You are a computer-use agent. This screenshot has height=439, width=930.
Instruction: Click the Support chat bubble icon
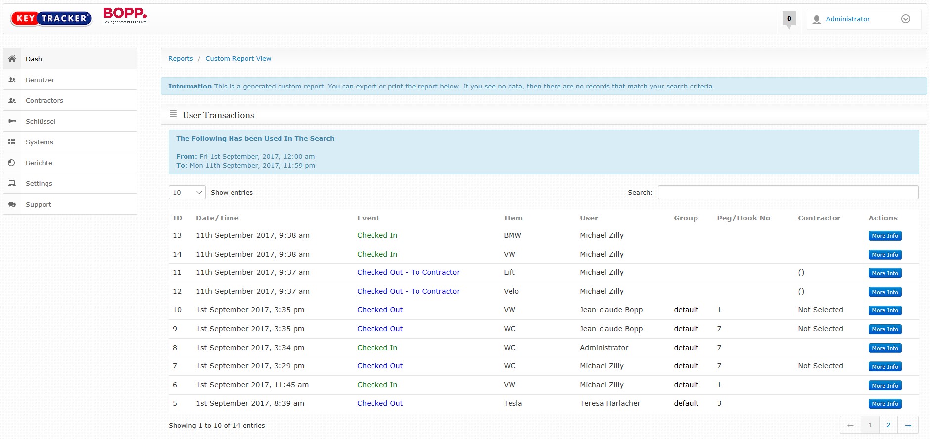pos(12,204)
